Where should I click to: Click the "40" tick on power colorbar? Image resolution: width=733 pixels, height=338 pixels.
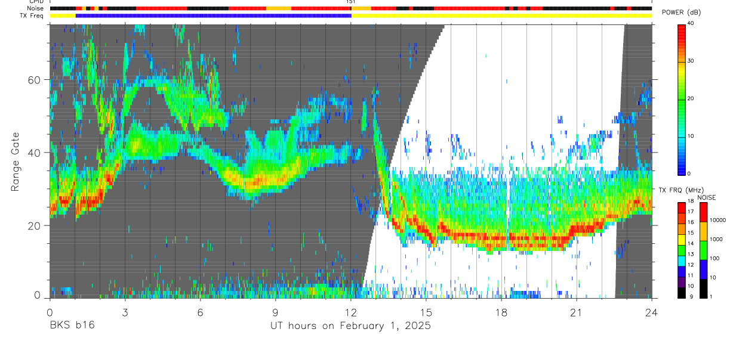point(691,23)
